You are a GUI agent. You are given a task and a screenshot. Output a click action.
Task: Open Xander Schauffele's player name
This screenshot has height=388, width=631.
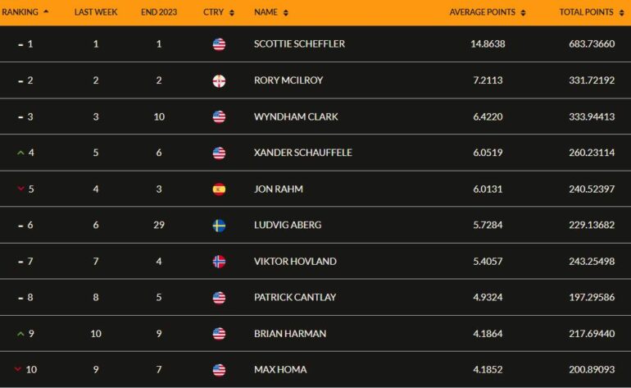303,153
